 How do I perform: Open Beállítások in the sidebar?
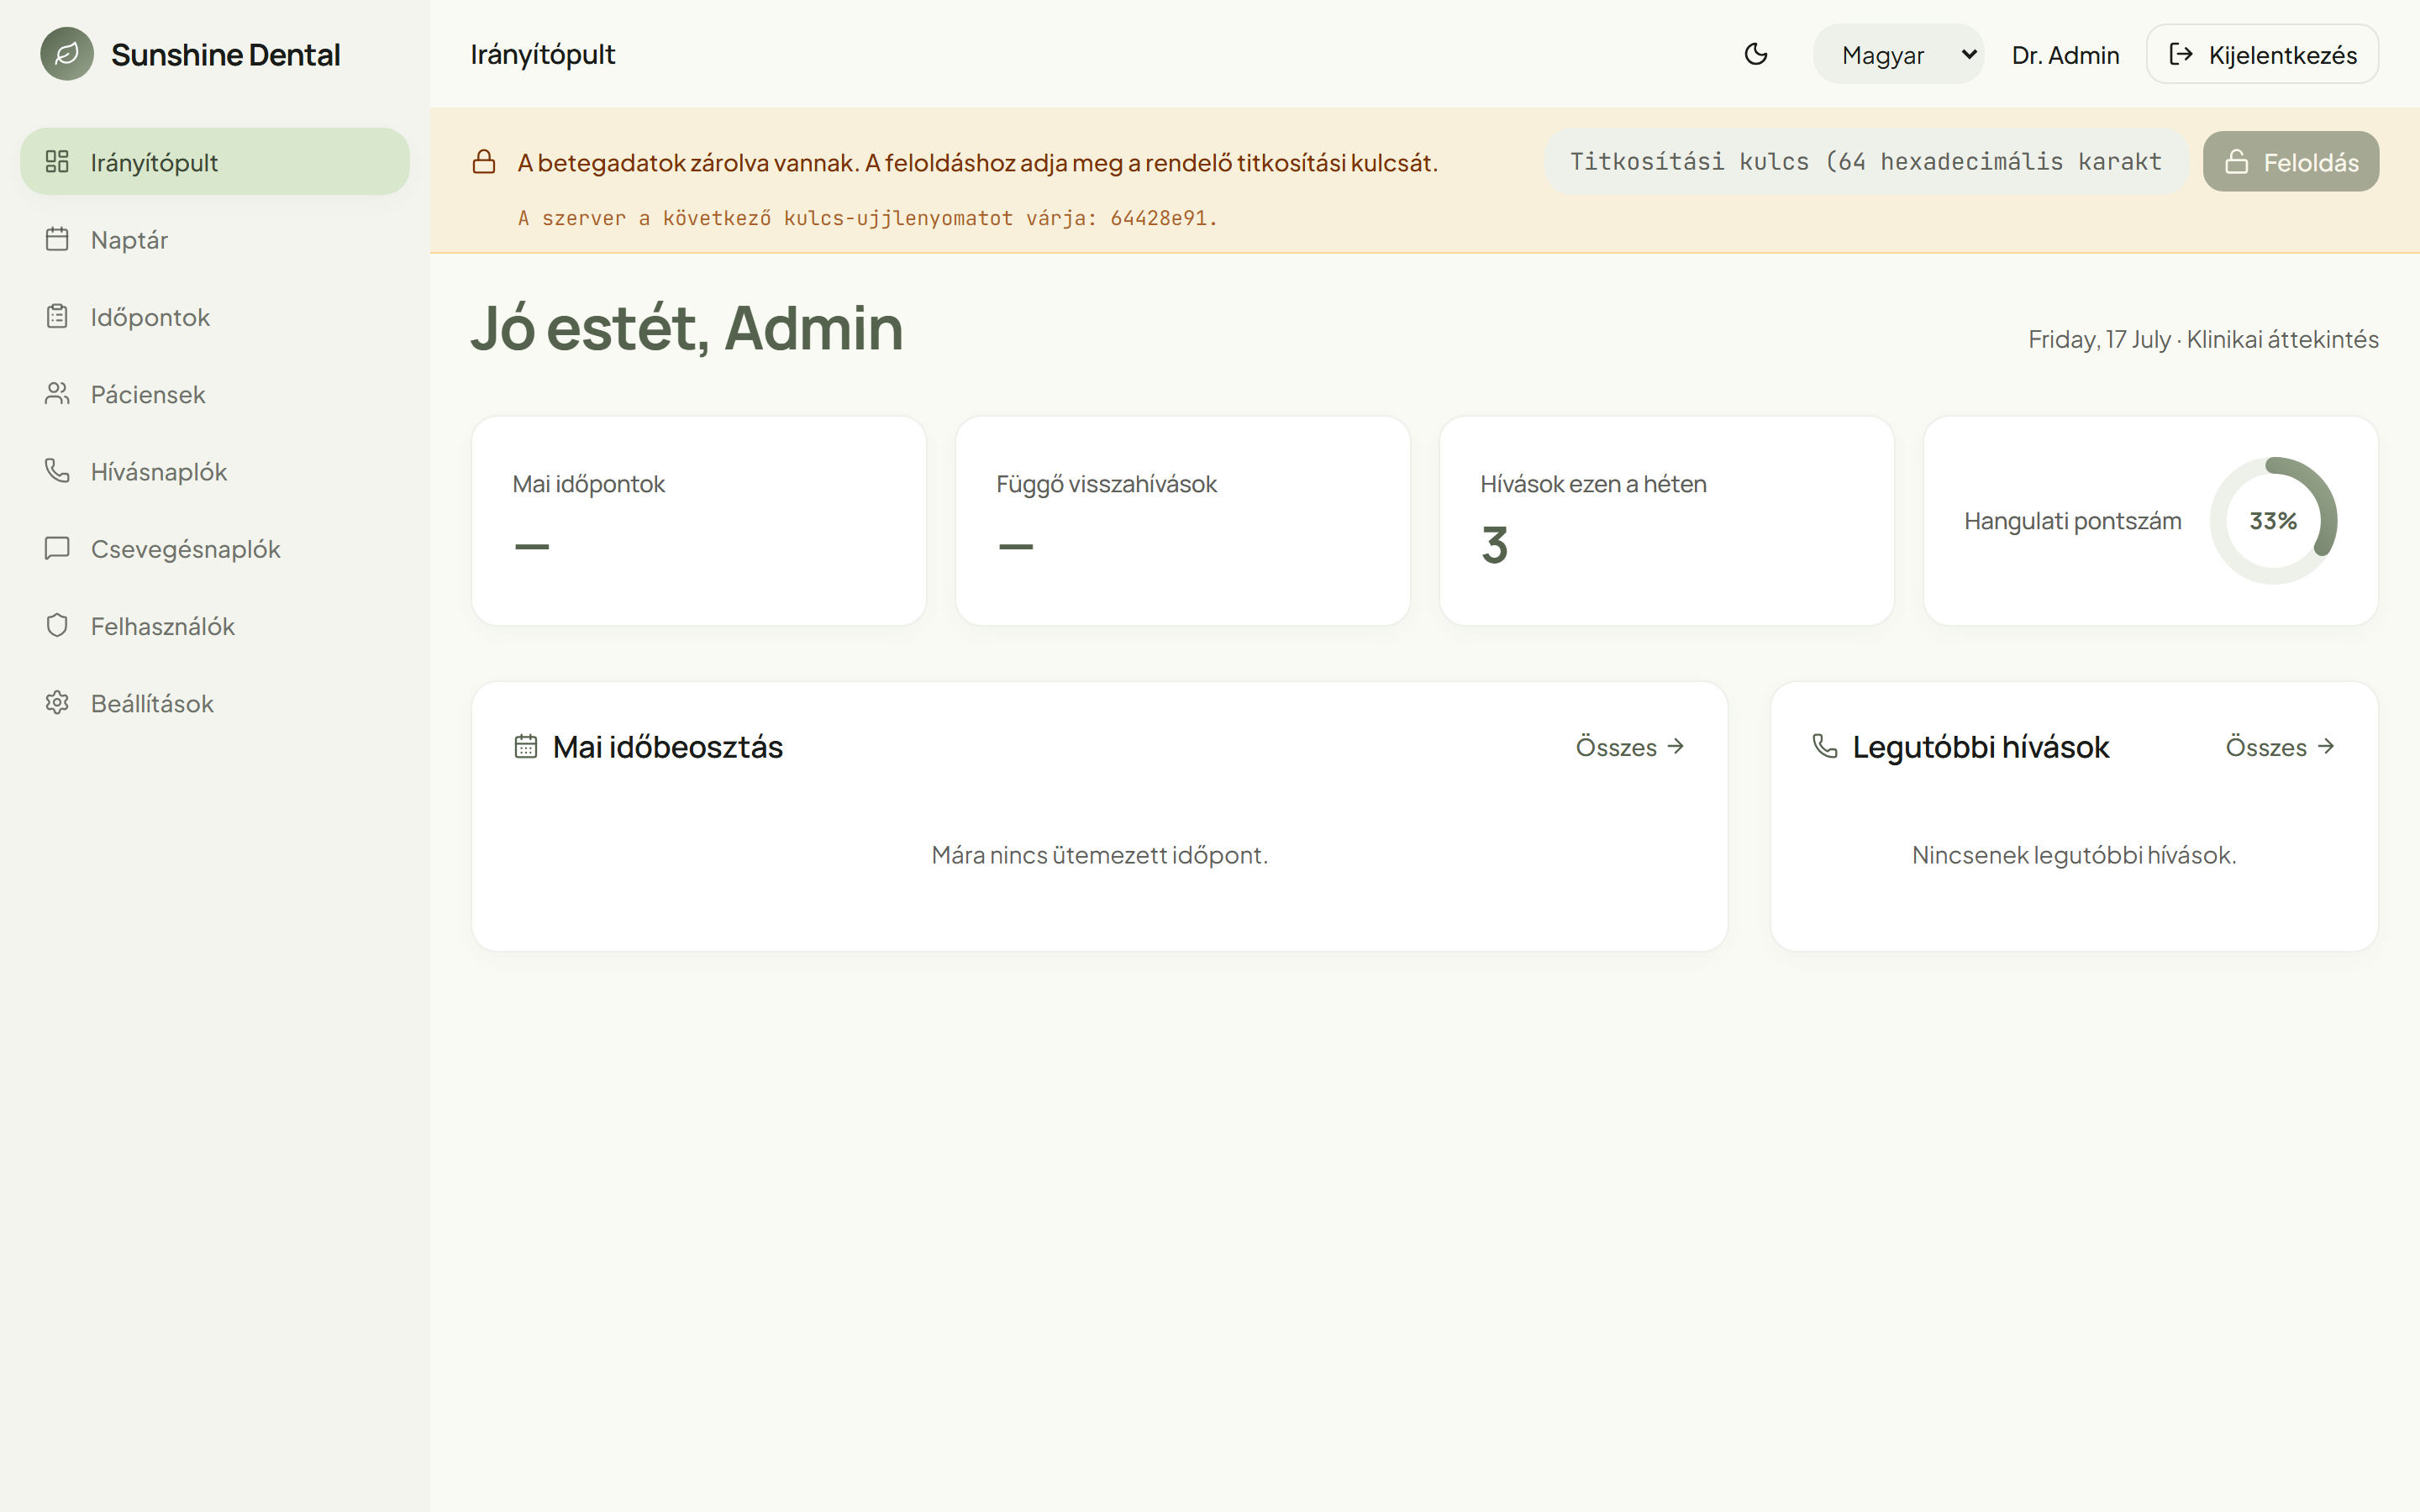[215, 702]
